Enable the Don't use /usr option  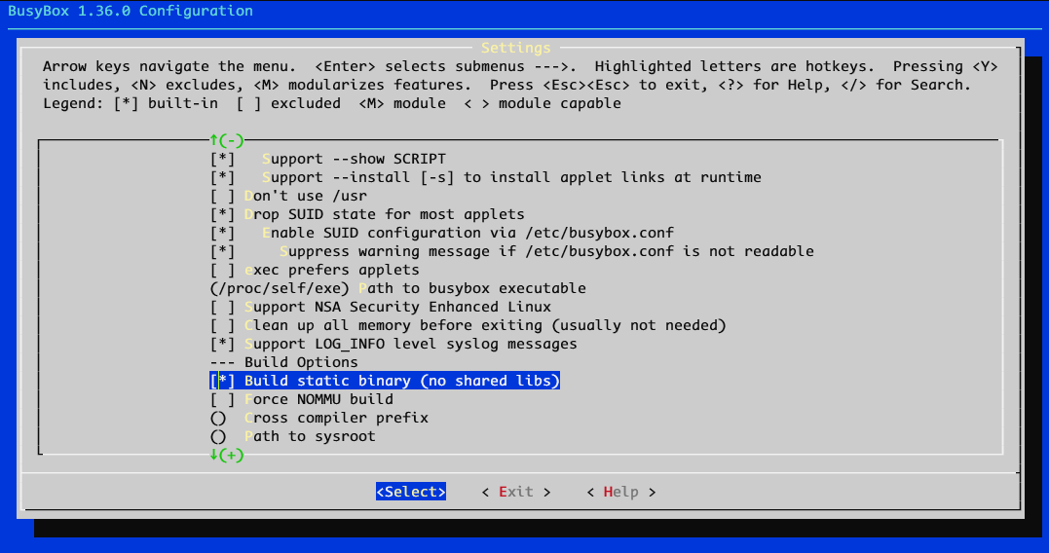[x=288, y=196]
